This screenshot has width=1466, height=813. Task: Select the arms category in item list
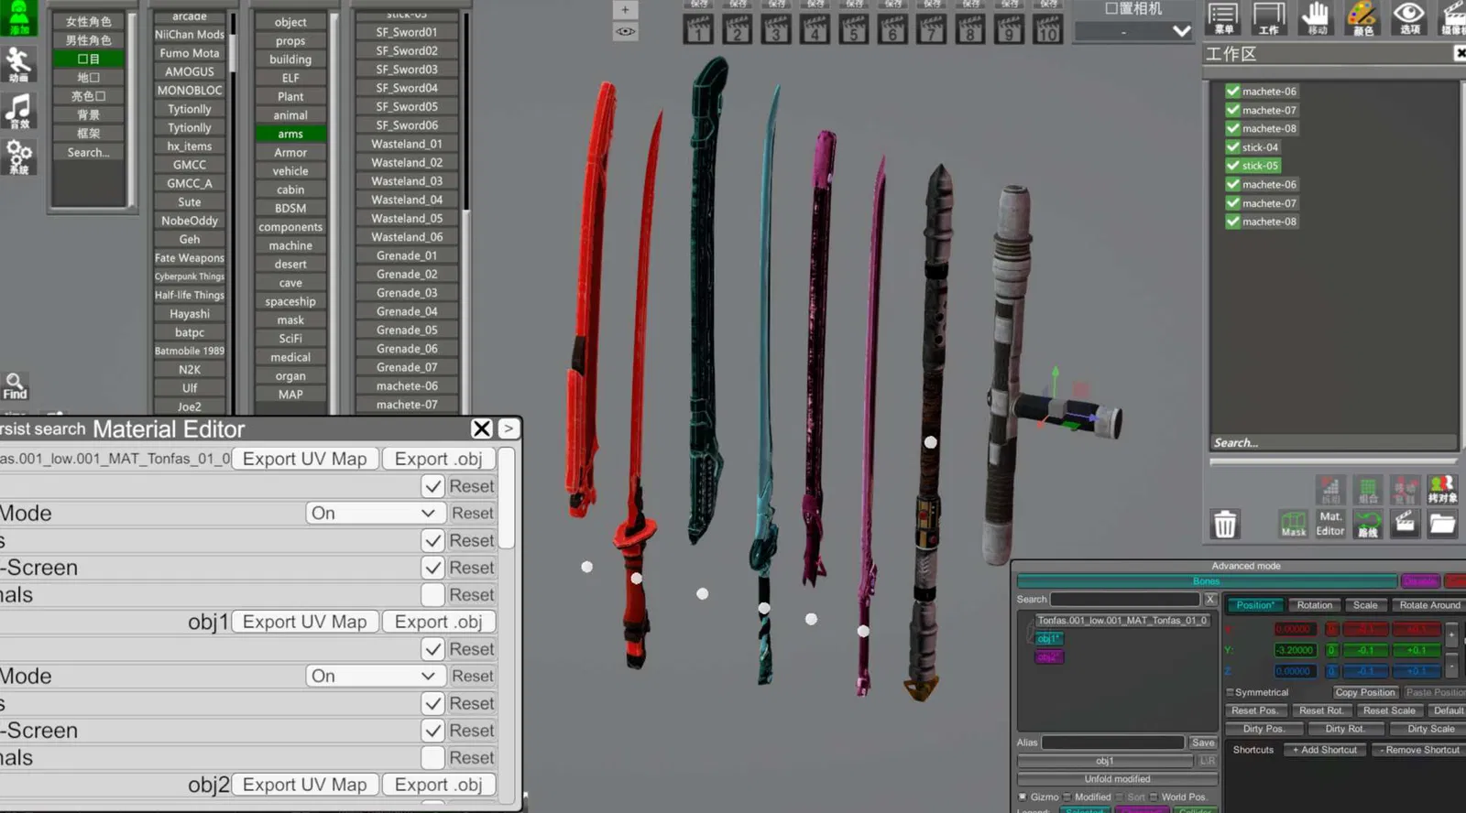[290, 134]
